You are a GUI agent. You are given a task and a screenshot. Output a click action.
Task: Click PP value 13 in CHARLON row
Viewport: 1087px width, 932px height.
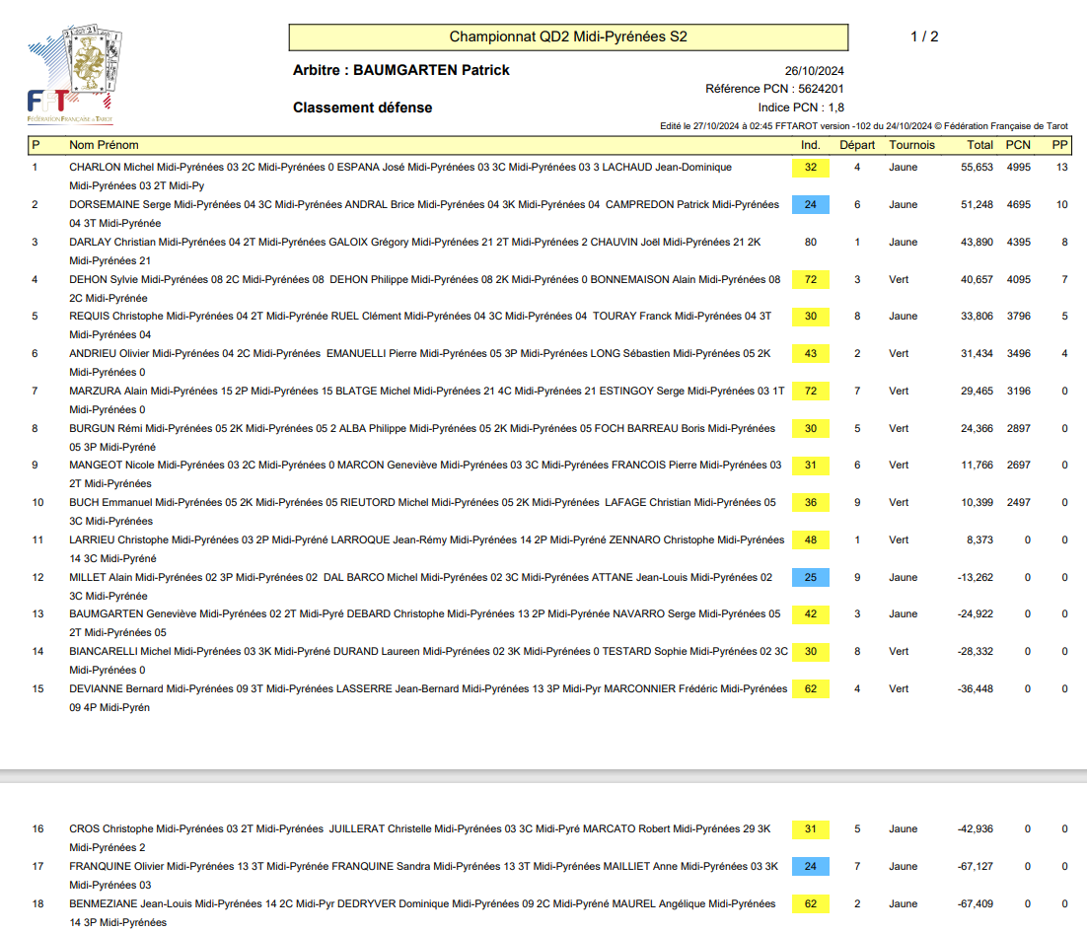[x=1062, y=167]
